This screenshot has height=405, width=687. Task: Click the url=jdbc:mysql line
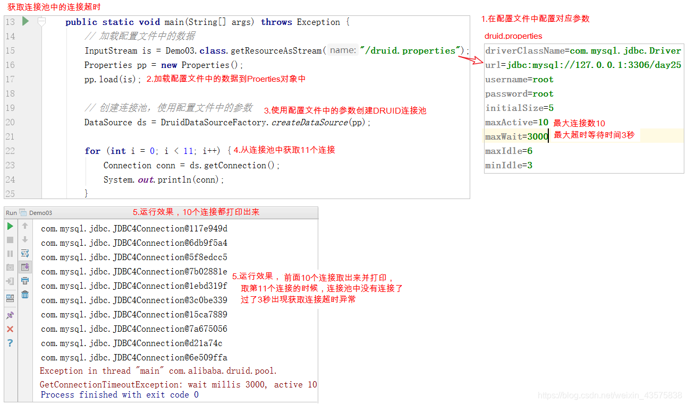pyautogui.click(x=583, y=65)
